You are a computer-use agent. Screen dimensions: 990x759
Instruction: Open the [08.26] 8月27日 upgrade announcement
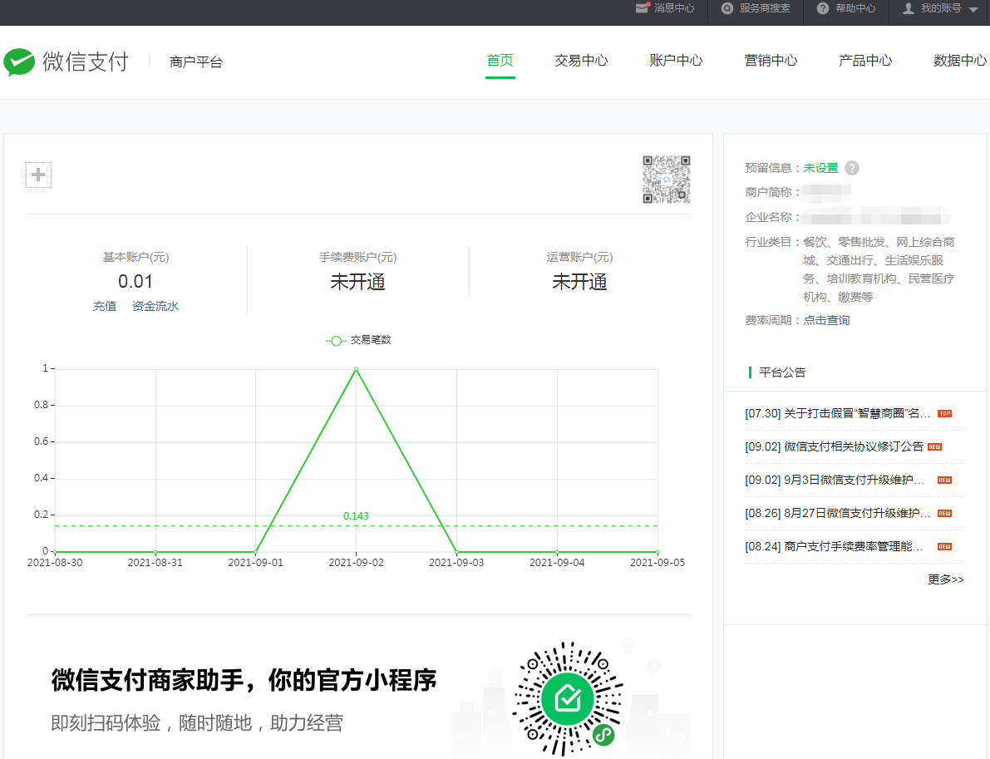click(x=838, y=514)
